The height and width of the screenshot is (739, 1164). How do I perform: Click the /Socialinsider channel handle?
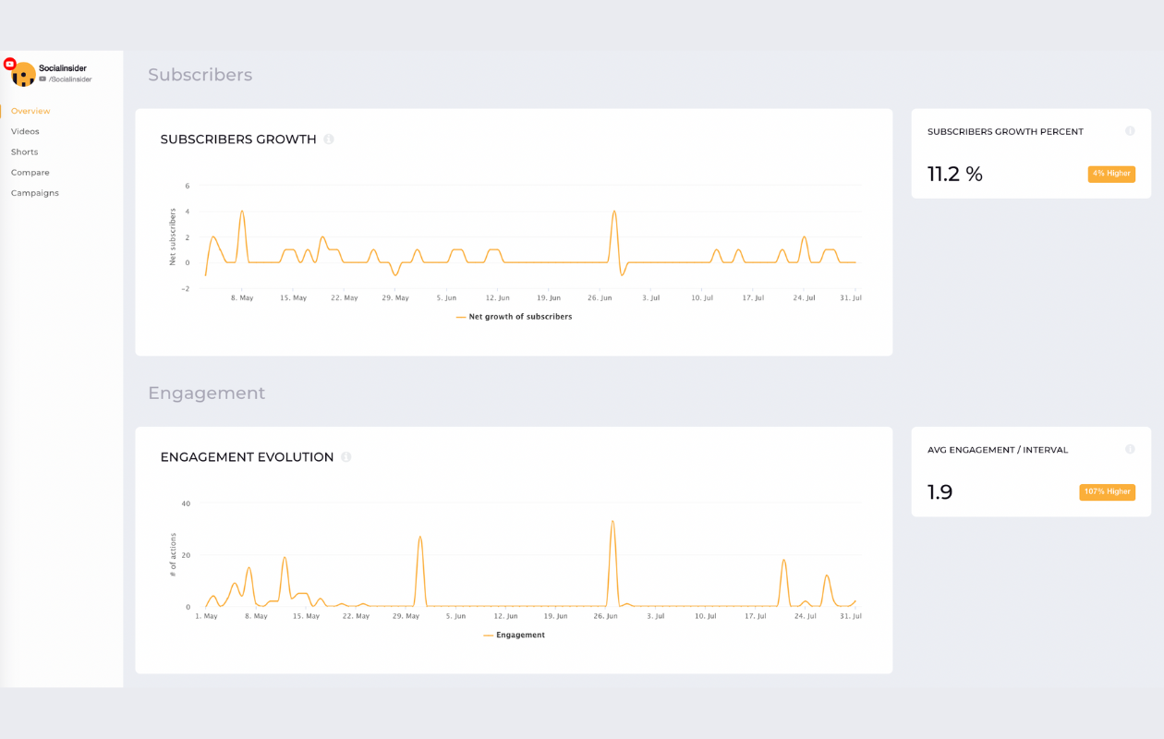click(x=70, y=79)
